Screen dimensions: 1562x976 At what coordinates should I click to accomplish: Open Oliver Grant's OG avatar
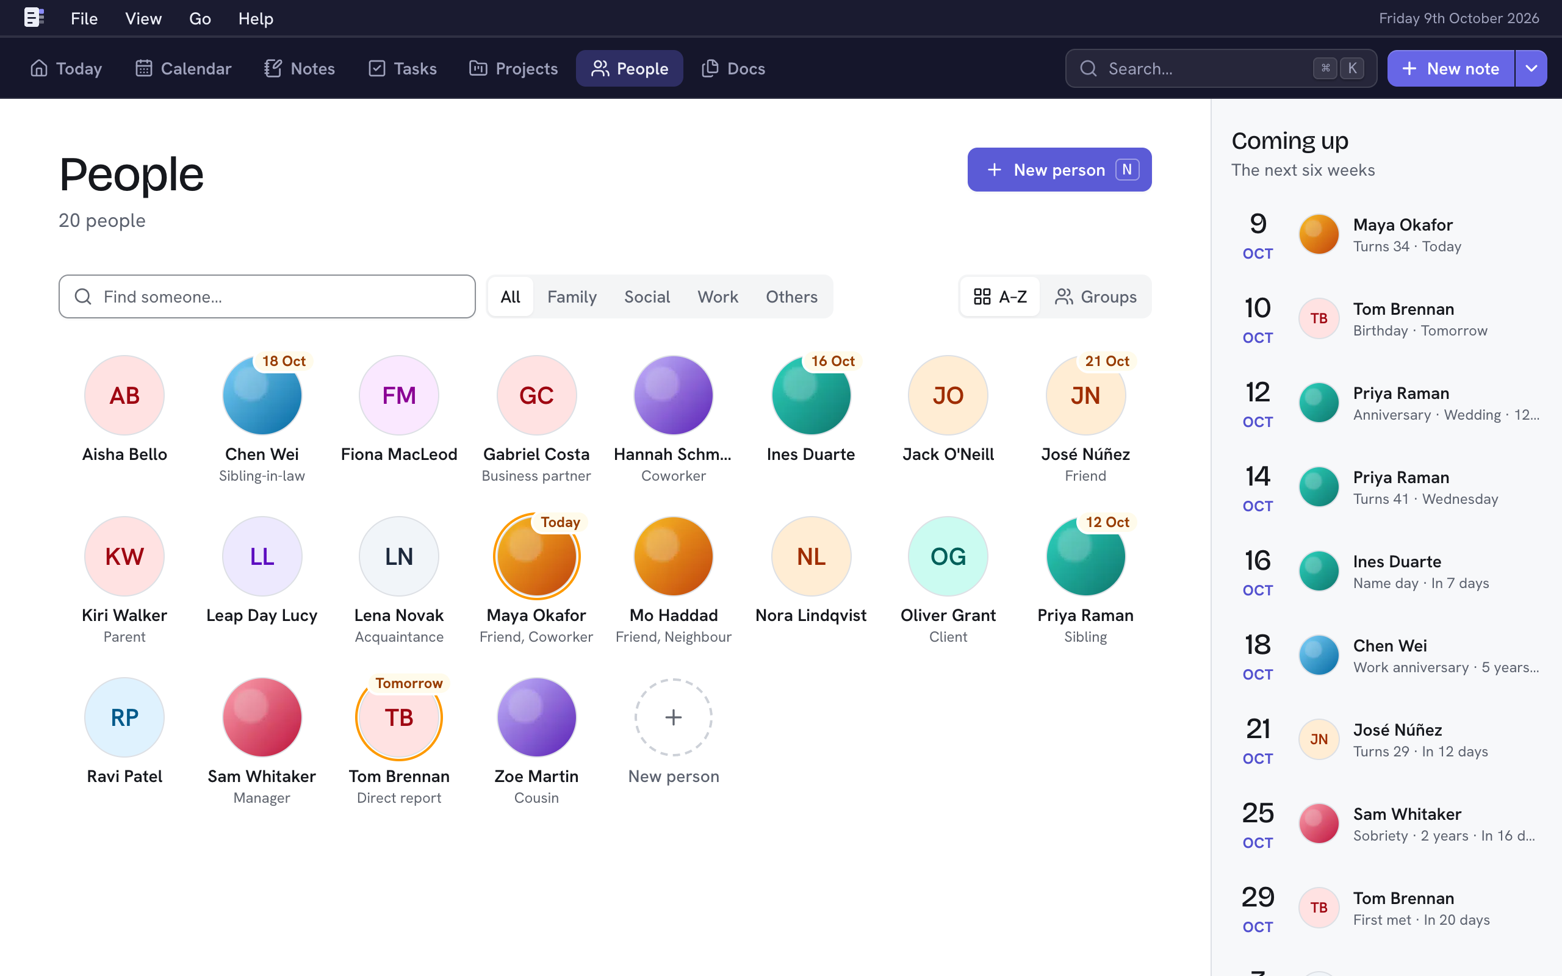(x=948, y=556)
